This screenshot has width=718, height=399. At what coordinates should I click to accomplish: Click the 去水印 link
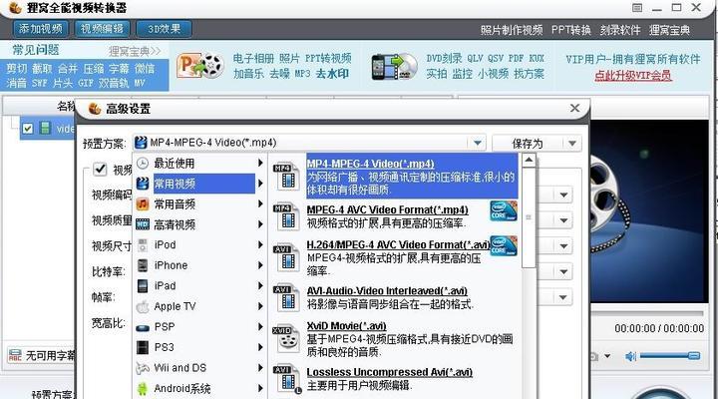pos(332,73)
